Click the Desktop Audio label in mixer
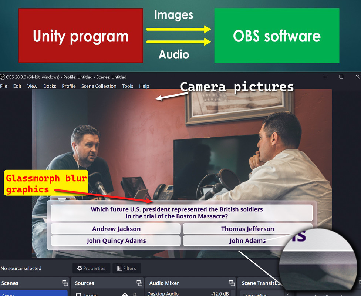Screen dimensions: 361x296 point(163,294)
